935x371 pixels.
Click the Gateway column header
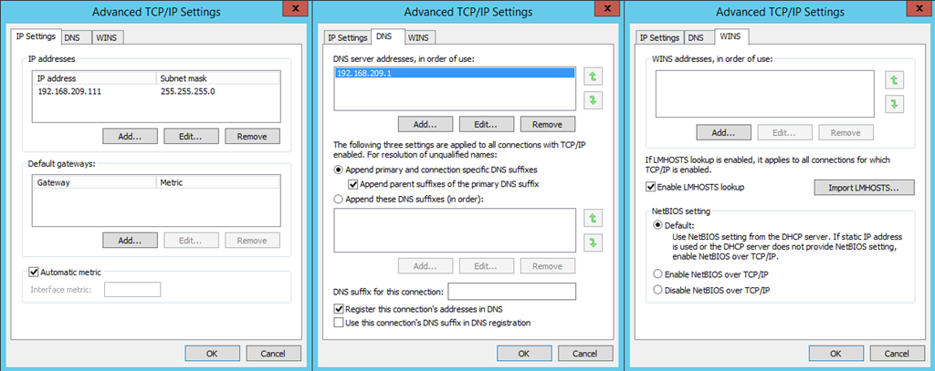tap(95, 183)
